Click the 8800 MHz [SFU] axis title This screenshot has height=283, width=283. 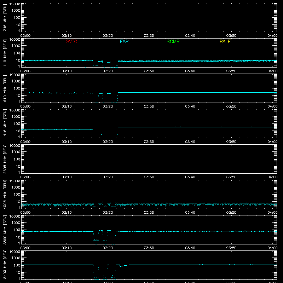(x=5, y=230)
